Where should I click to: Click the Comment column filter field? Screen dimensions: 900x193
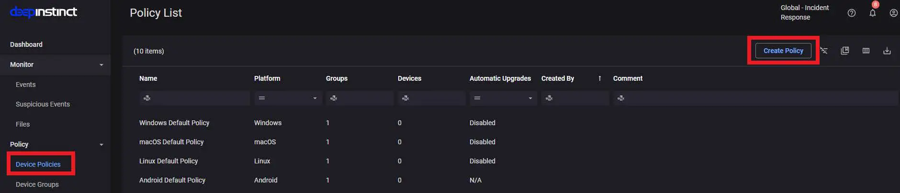tap(756, 98)
